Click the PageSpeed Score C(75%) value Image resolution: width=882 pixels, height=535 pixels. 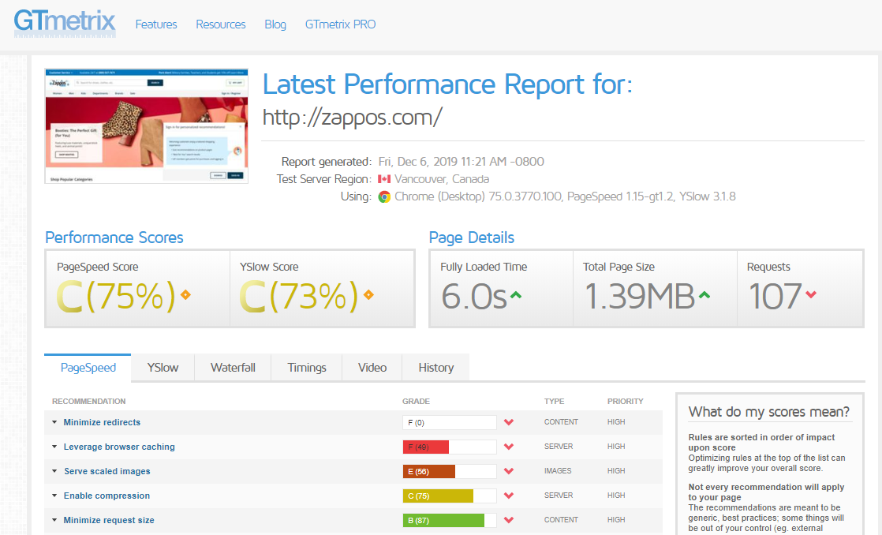(x=117, y=296)
